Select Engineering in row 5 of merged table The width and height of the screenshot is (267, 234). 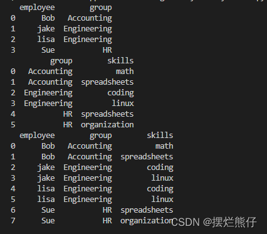[88, 199]
